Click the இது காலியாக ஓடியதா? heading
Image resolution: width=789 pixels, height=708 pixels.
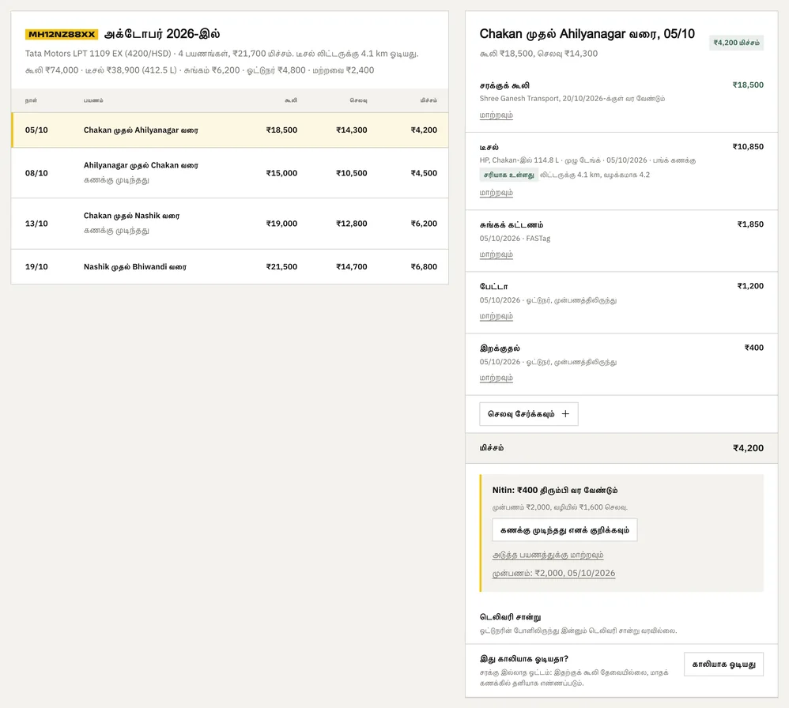[x=524, y=659]
